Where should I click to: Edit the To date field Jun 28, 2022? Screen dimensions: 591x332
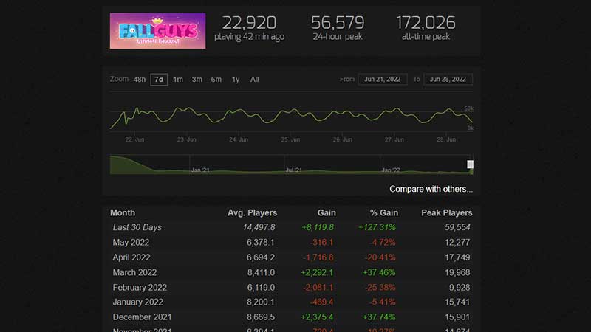pyautogui.click(x=448, y=80)
